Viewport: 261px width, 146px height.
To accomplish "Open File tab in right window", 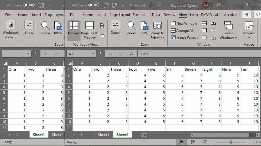I will (73, 15).
